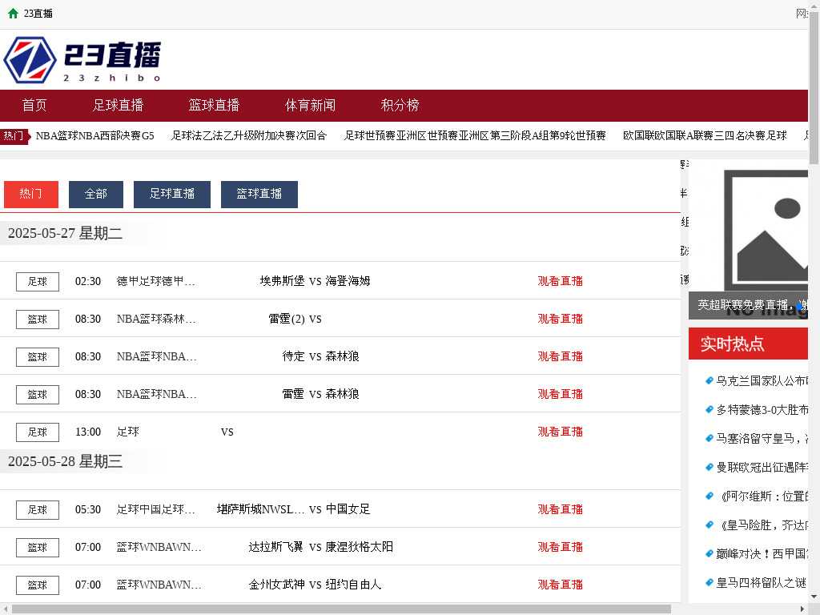This screenshot has height=615, width=820.
Task: Open 首页 in navigation bar
Action: click(x=34, y=105)
